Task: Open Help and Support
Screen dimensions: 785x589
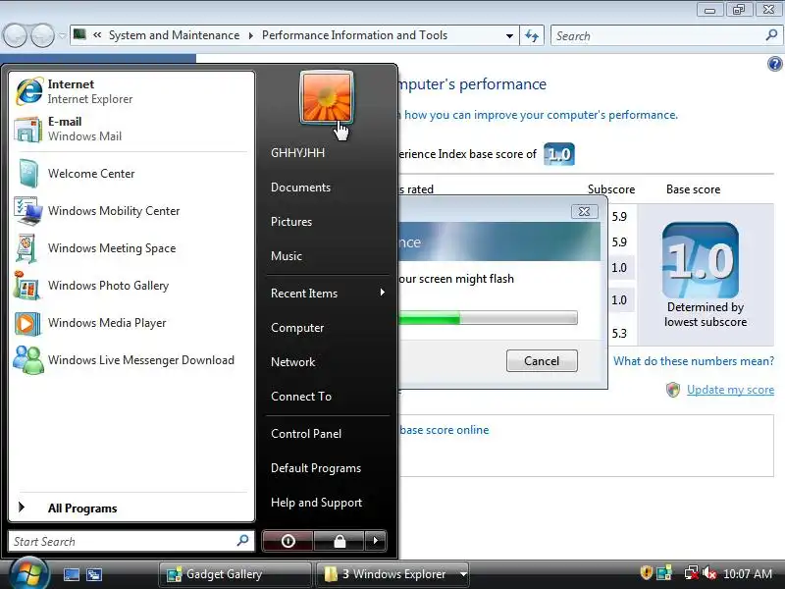Action: pos(316,503)
